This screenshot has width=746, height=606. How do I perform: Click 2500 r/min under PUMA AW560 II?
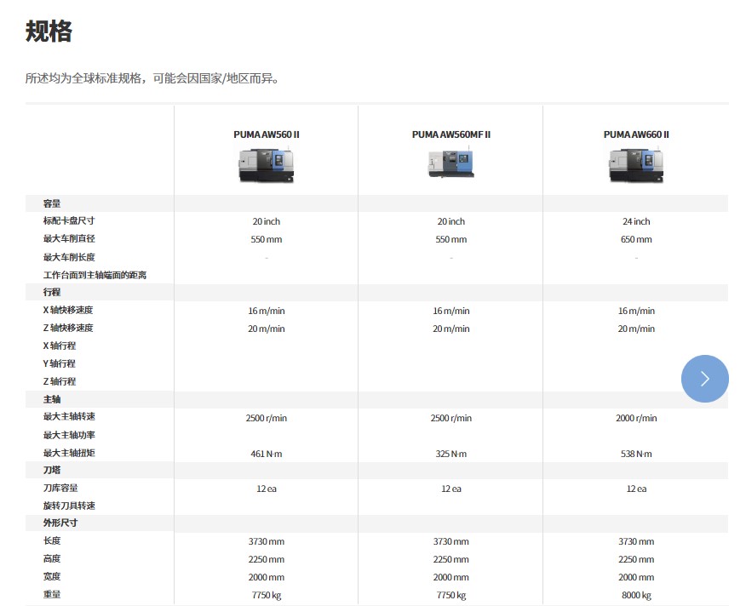[267, 419]
